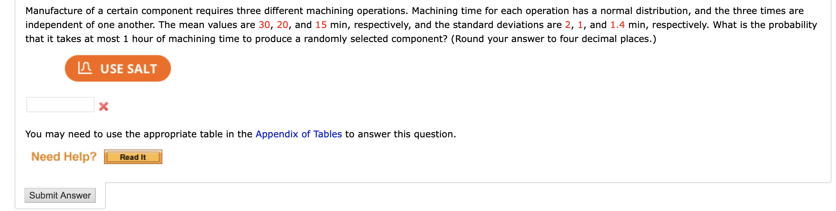Click the Appendix of Tables hyperlink text
Viewport: 836px width, 211px height.
(x=298, y=134)
